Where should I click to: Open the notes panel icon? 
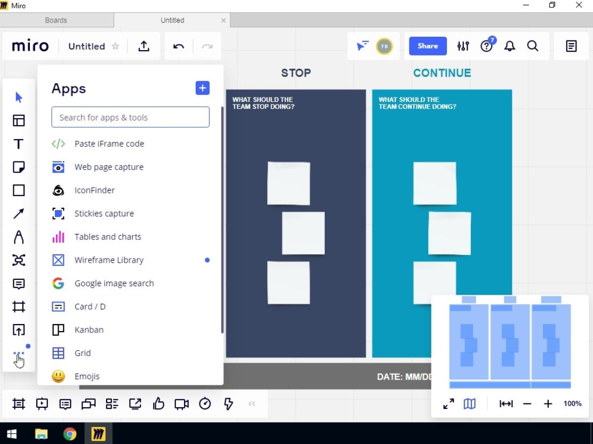571,46
